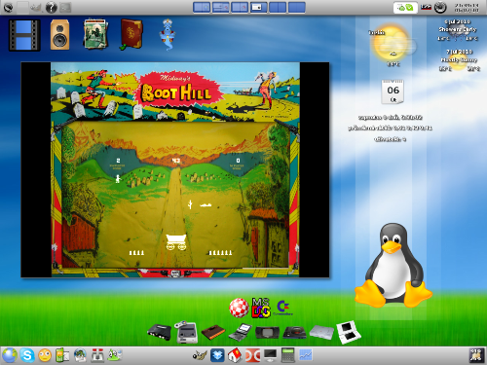487x365 pixels.
Task: Launch the Dropbox icon in the bottom panel
Action: coord(217,355)
